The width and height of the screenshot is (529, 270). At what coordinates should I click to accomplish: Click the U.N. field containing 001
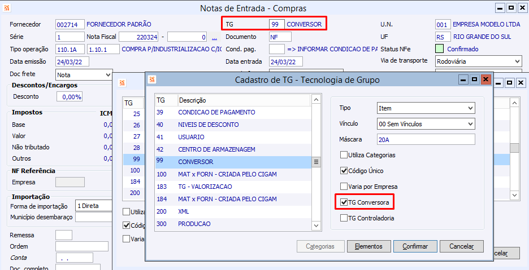(x=443, y=25)
